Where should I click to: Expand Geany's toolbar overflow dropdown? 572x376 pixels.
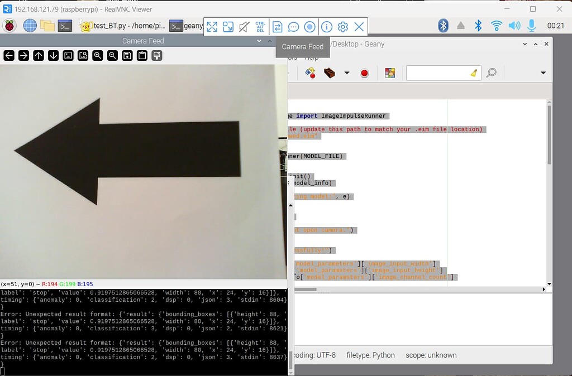tap(543, 73)
